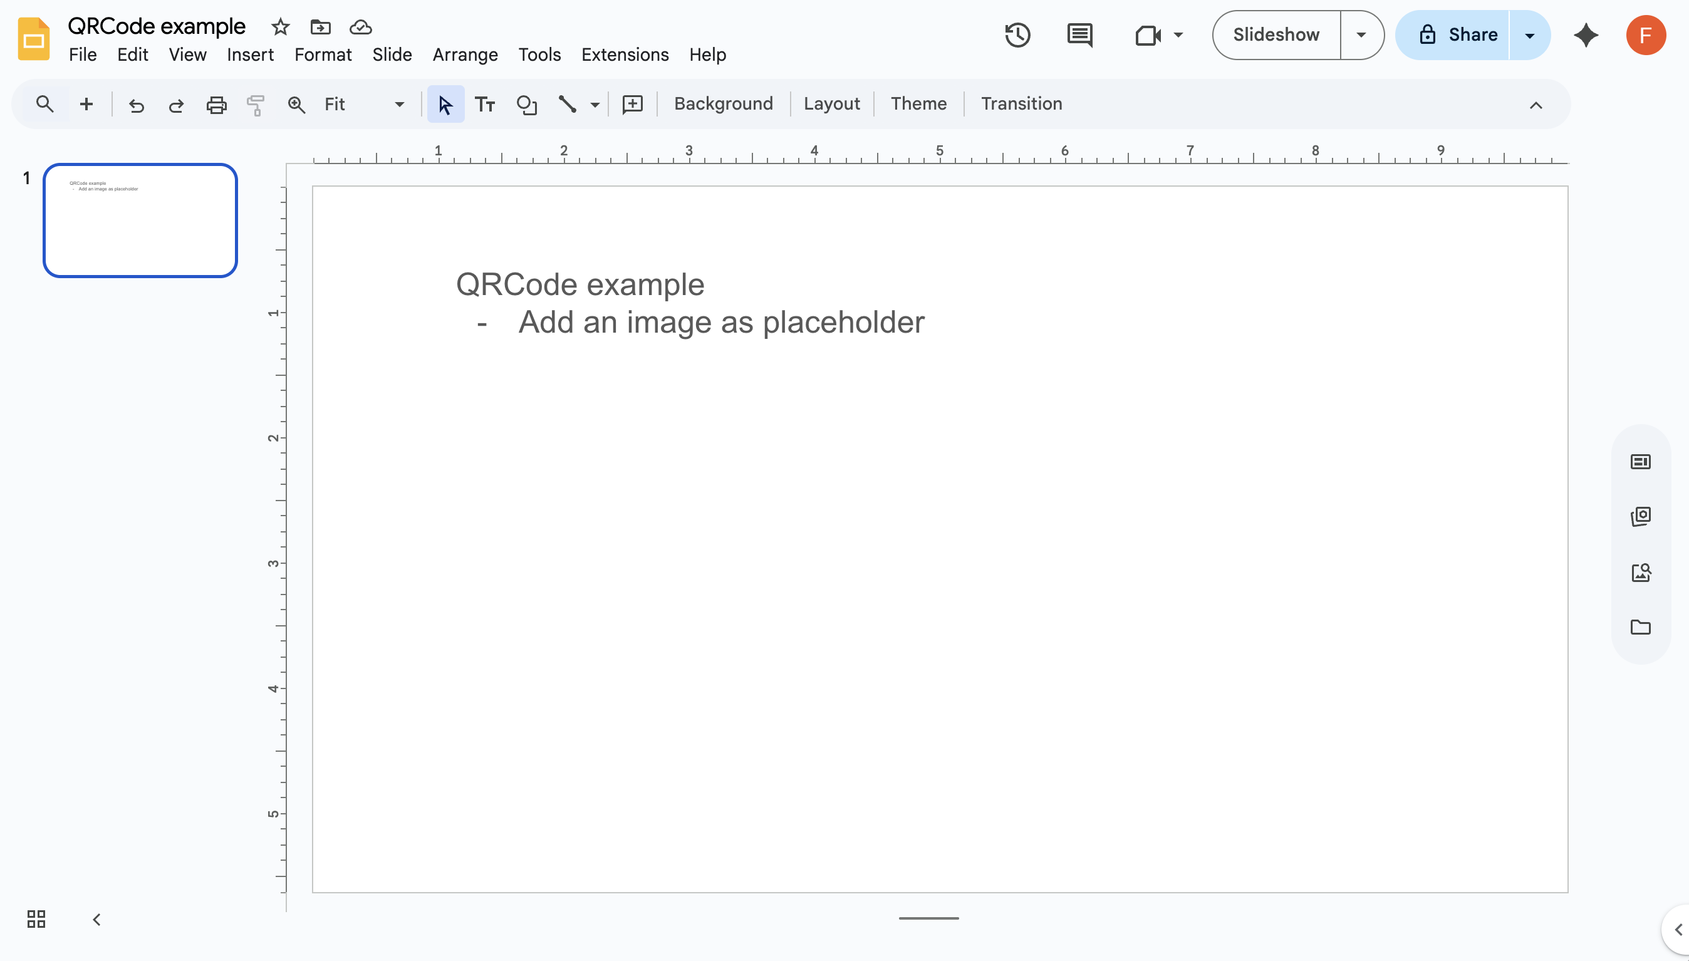Screen dimensions: 1689x961
Task: Select the Text box tool
Action: point(485,104)
